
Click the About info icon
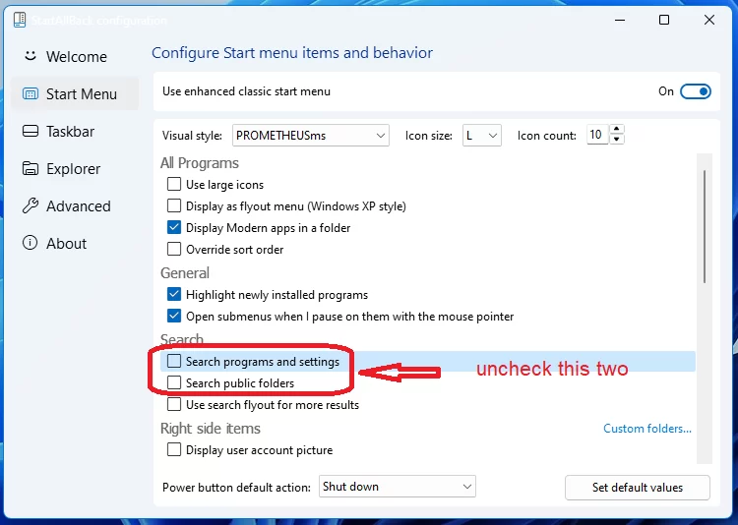31,244
